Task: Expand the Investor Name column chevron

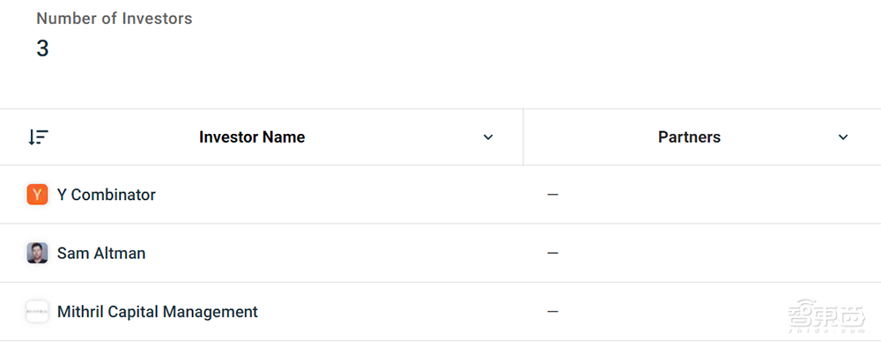Action: pyautogui.click(x=488, y=137)
